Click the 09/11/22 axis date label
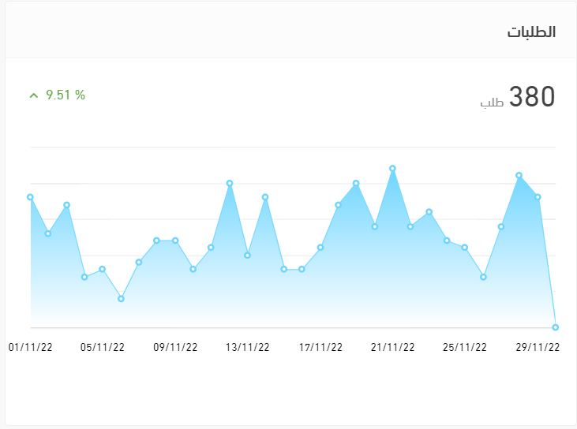577x429 pixels. (175, 347)
